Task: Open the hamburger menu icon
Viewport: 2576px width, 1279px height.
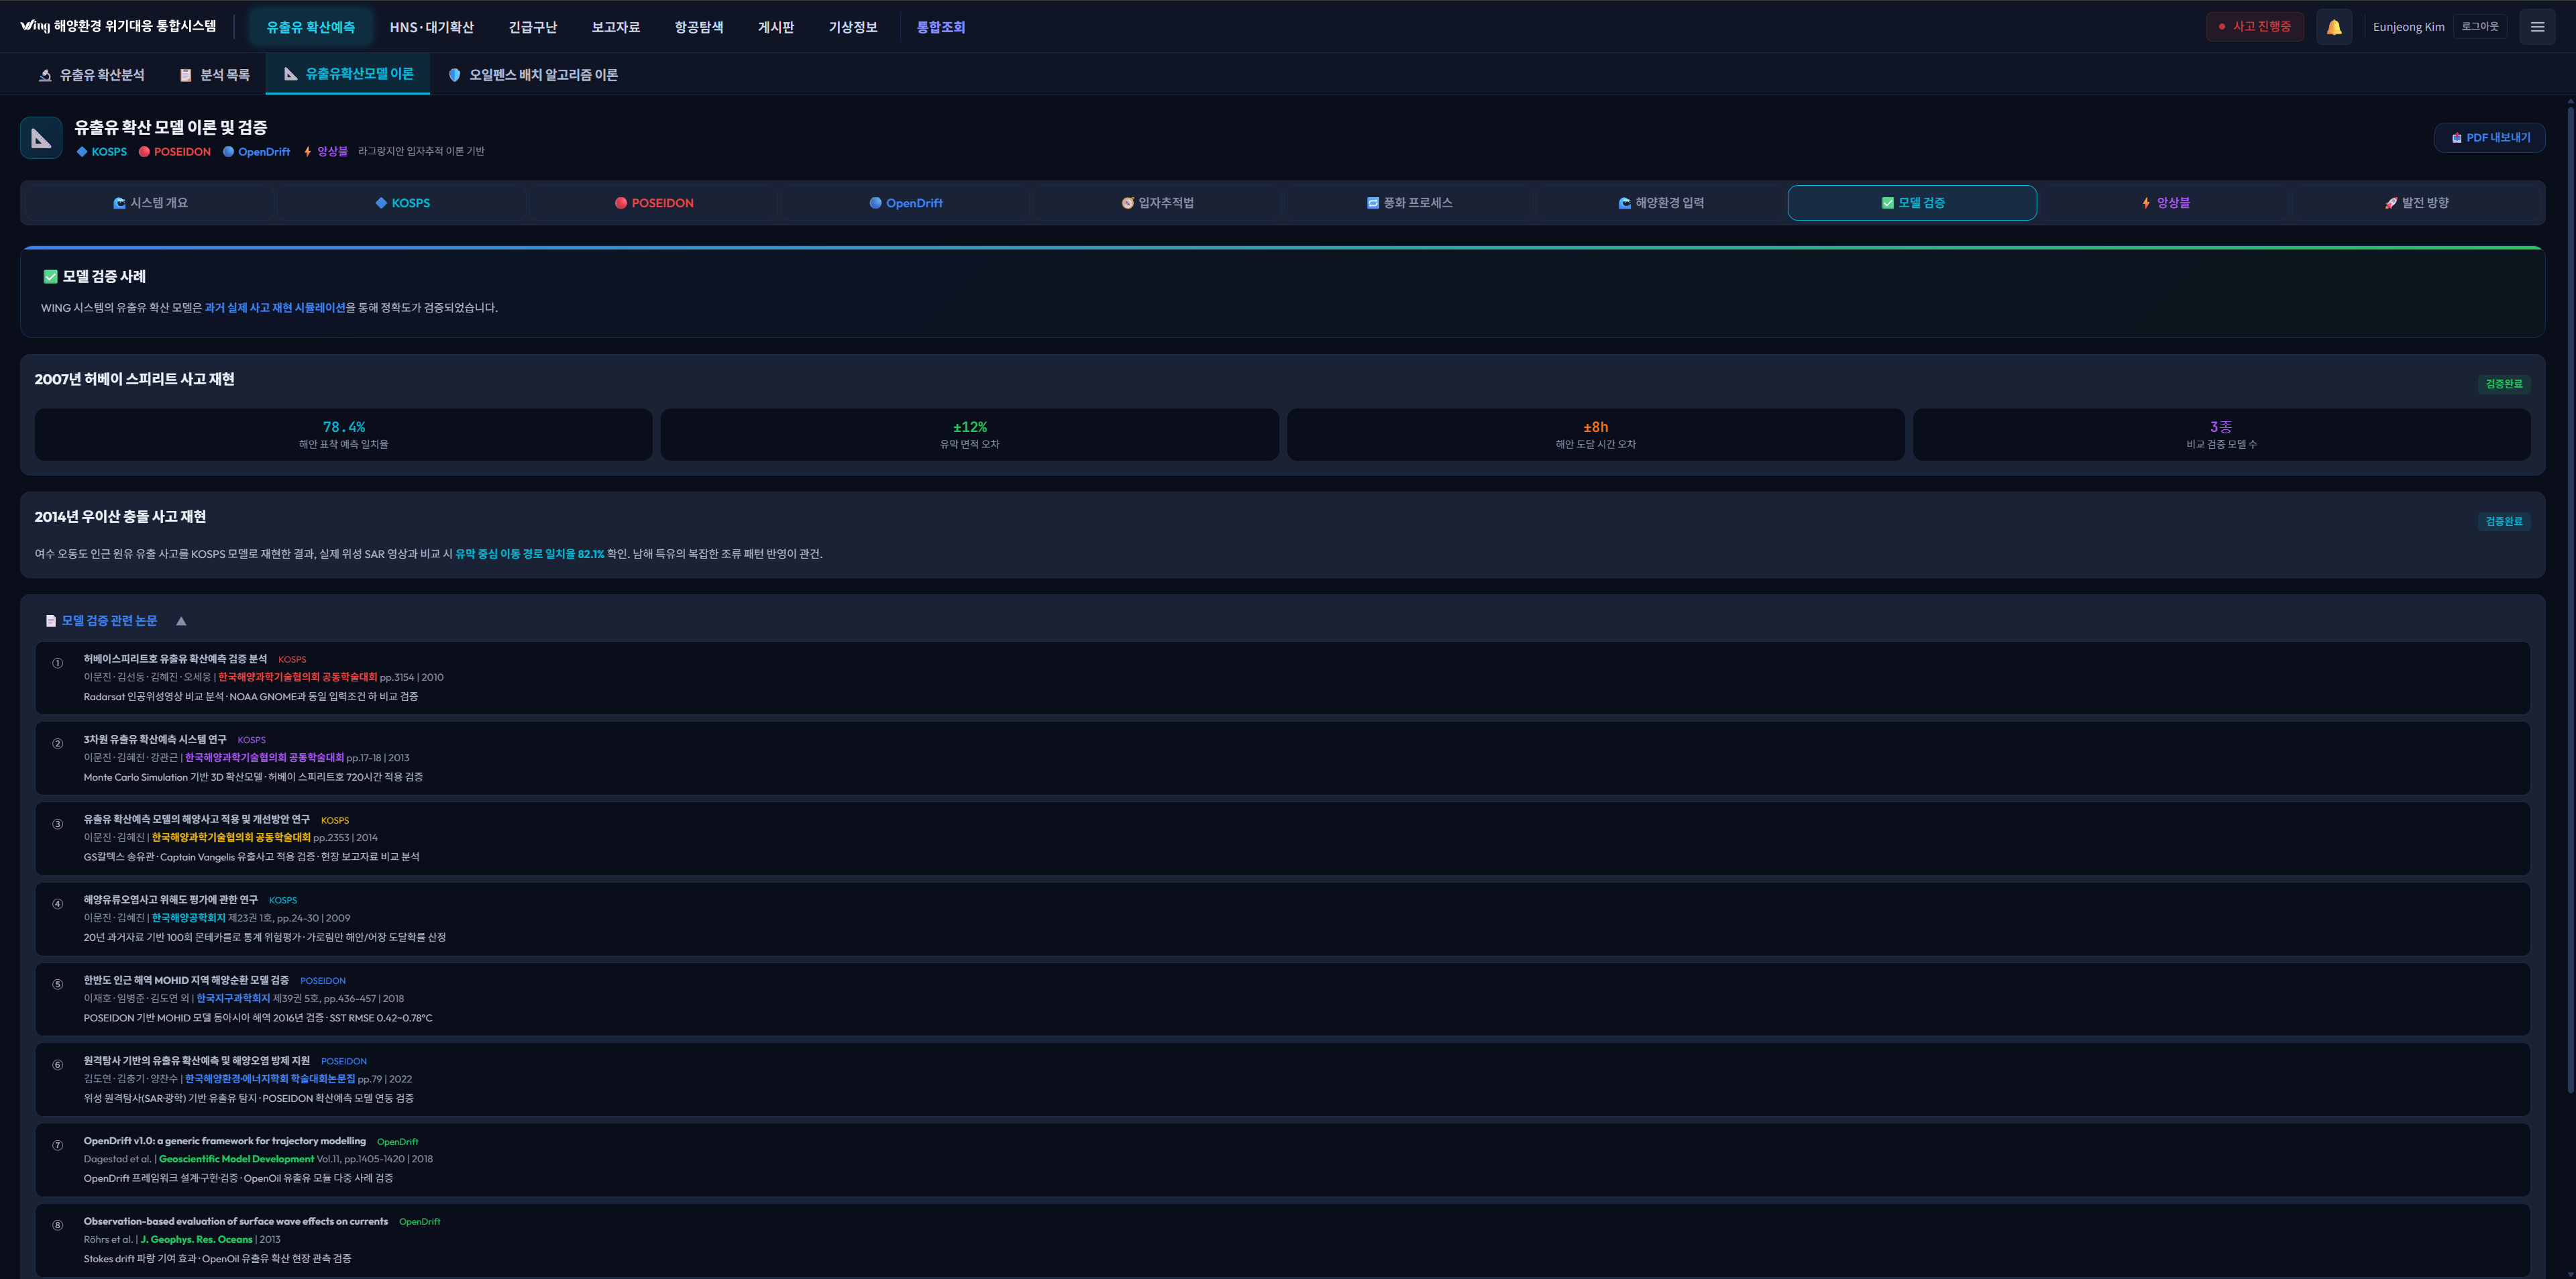Action: coord(2537,27)
